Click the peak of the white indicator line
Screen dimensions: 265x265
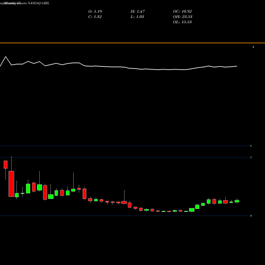6,57
